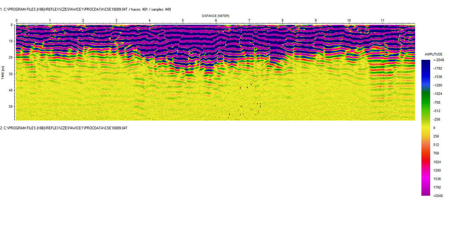
Task: Click the AMPLITUDE legend heading
Action: click(x=434, y=54)
